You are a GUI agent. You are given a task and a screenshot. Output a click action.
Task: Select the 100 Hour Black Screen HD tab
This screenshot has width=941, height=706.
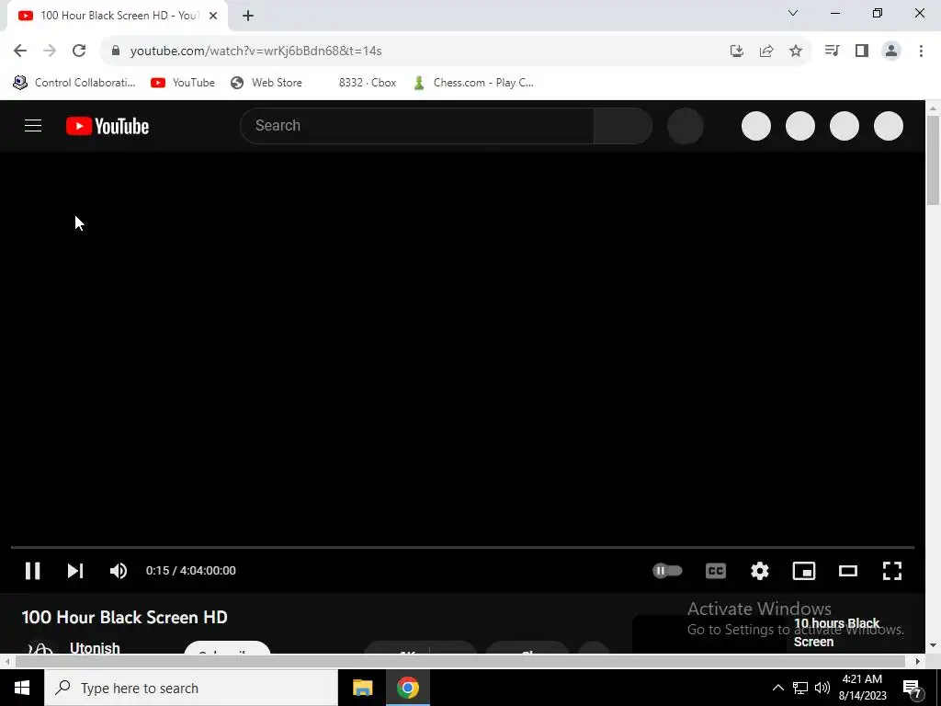pos(117,16)
